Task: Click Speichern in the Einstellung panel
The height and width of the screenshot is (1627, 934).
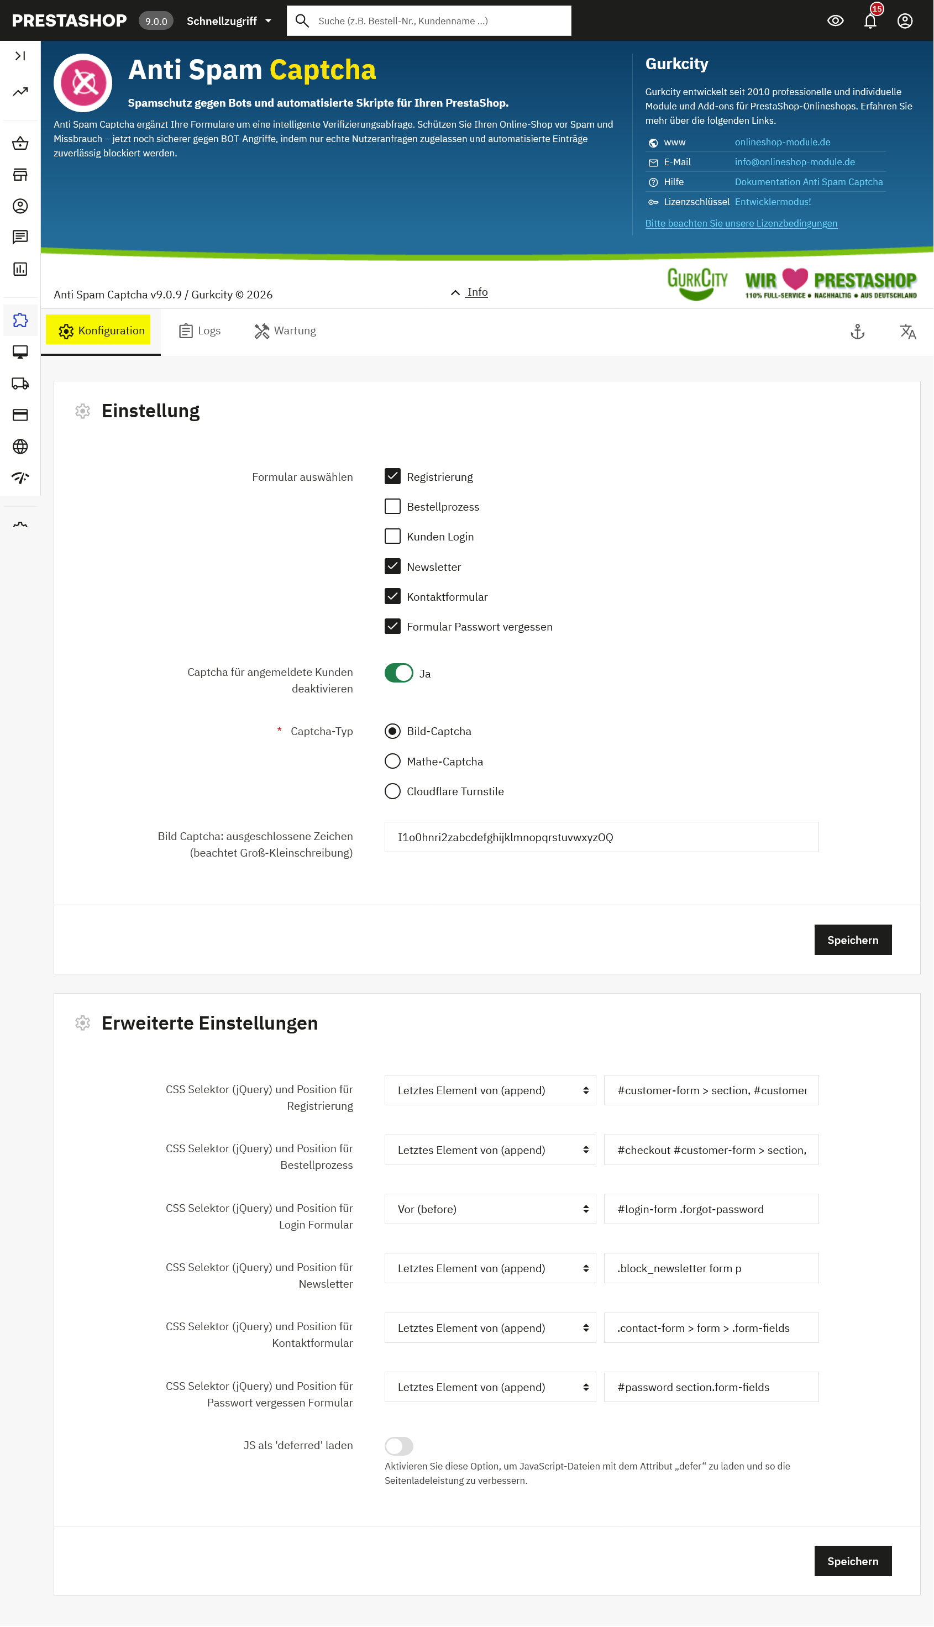Action: [x=852, y=940]
